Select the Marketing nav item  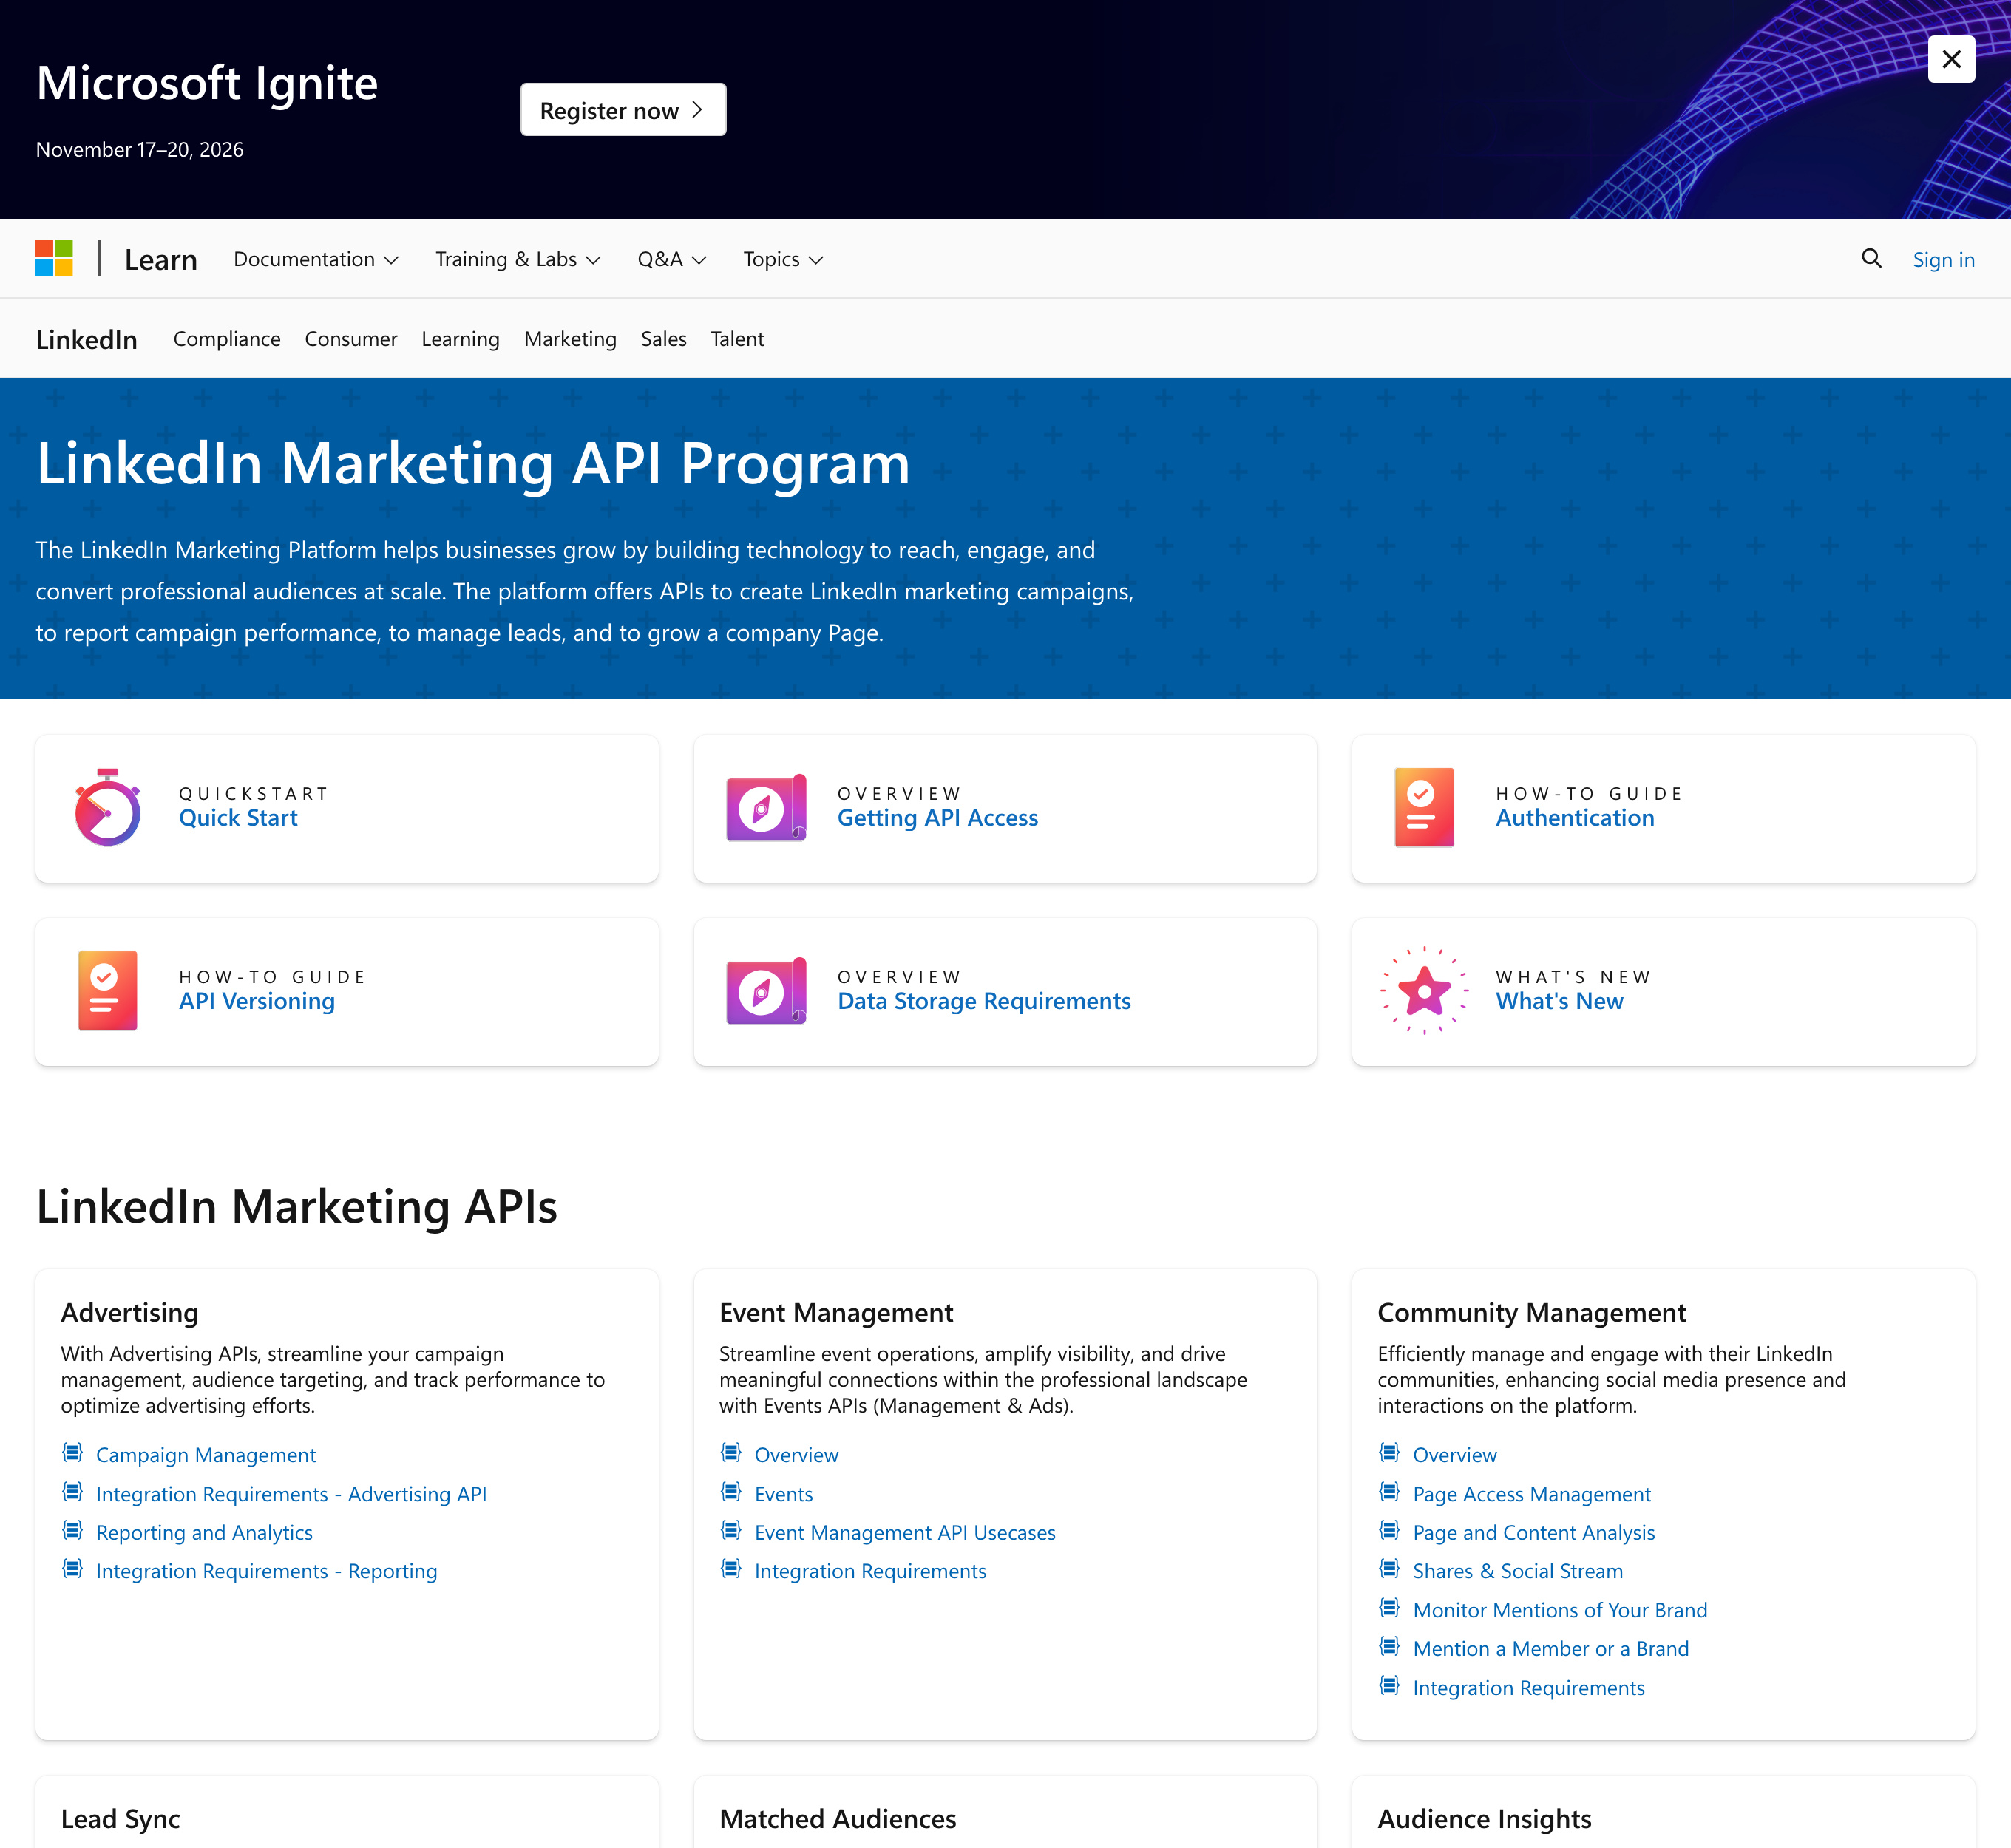click(570, 339)
